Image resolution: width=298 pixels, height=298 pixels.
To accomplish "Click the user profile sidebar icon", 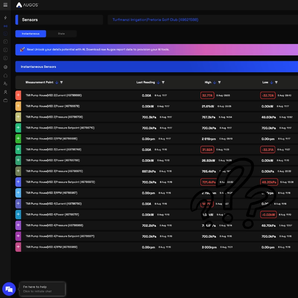I will 5,92.
